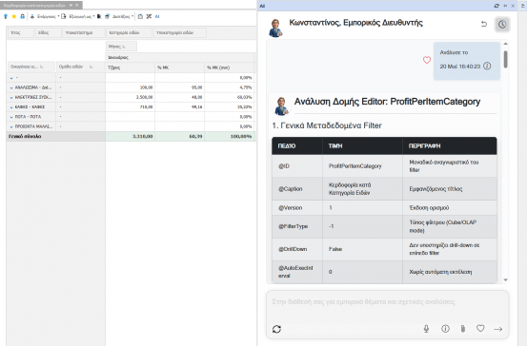Click the collapsed side tab right of the AI panel

(x=523, y=6)
